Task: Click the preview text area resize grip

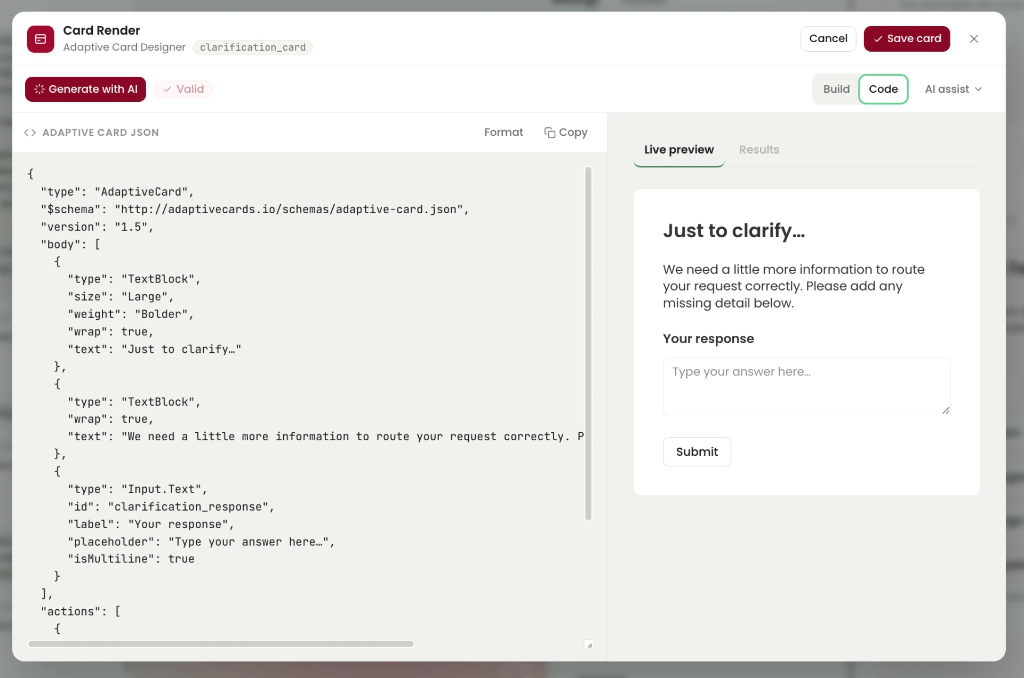Action: click(945, 410)
